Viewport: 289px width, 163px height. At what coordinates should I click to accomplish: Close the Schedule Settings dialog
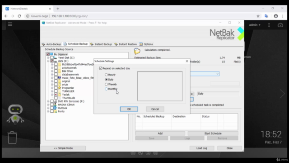click(186, 61)
